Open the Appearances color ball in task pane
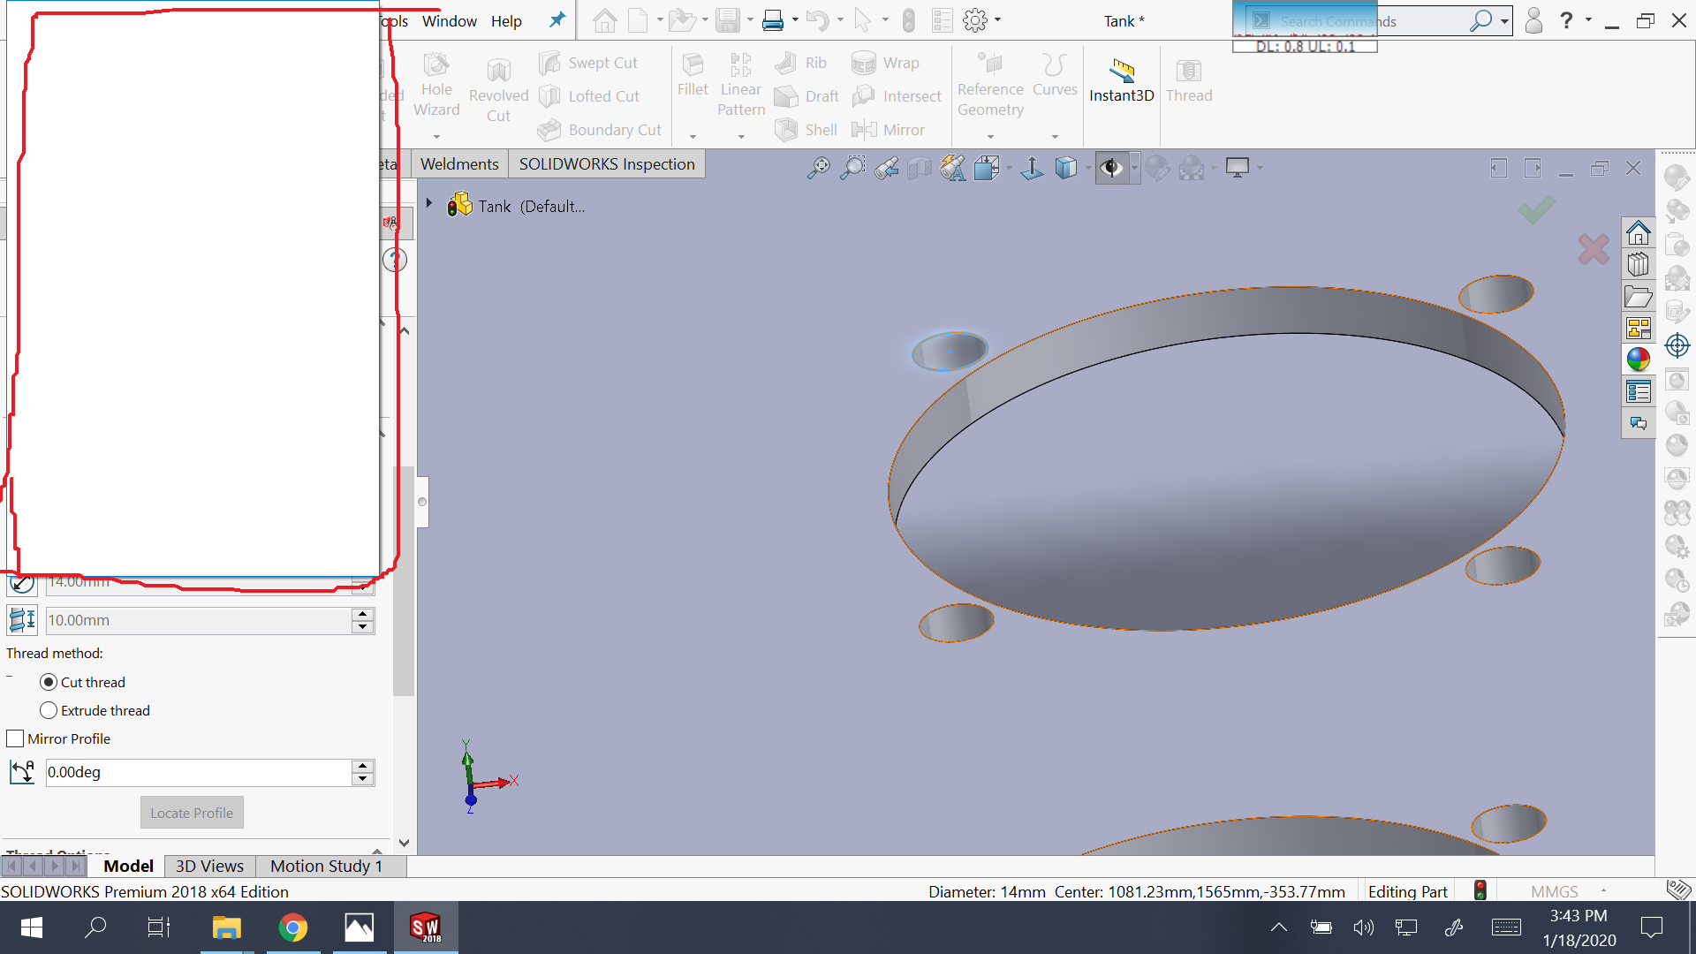Image resolution: width=1696 pixels, height=954 pixels. coord(1639,360)
